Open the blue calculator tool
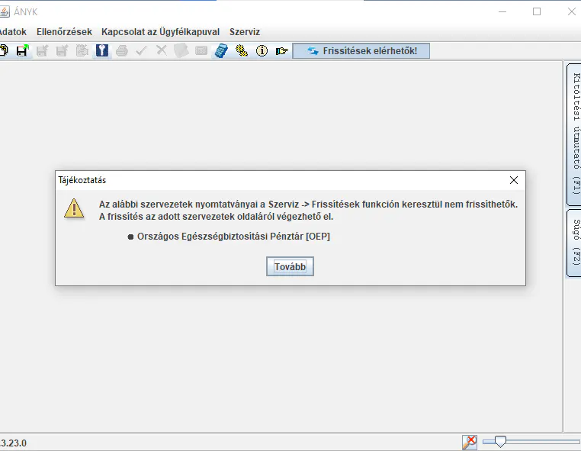This screenshot has height=451, width=581. pos(221,50)
